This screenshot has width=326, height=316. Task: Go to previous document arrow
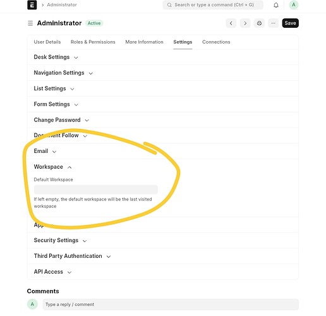[231, 23]
